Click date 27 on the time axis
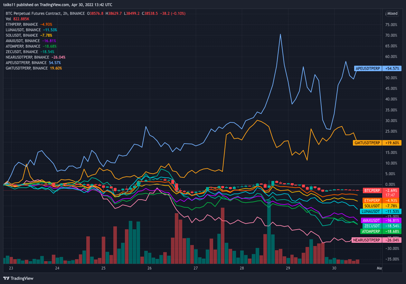 click(195, 268)
